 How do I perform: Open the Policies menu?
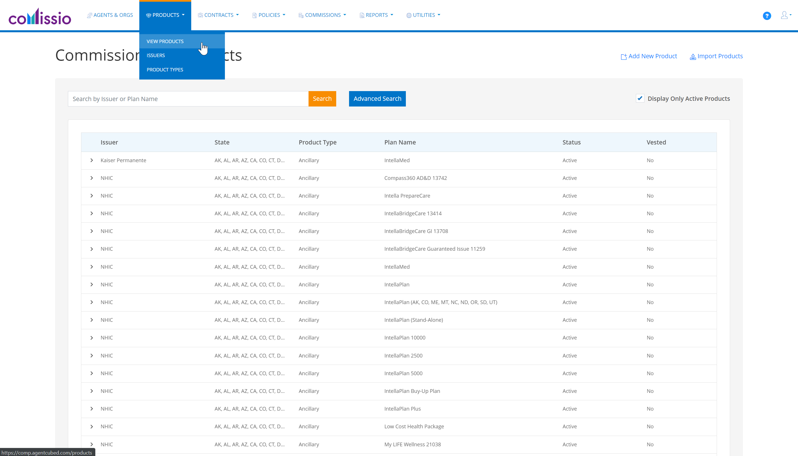coord(269,15)
